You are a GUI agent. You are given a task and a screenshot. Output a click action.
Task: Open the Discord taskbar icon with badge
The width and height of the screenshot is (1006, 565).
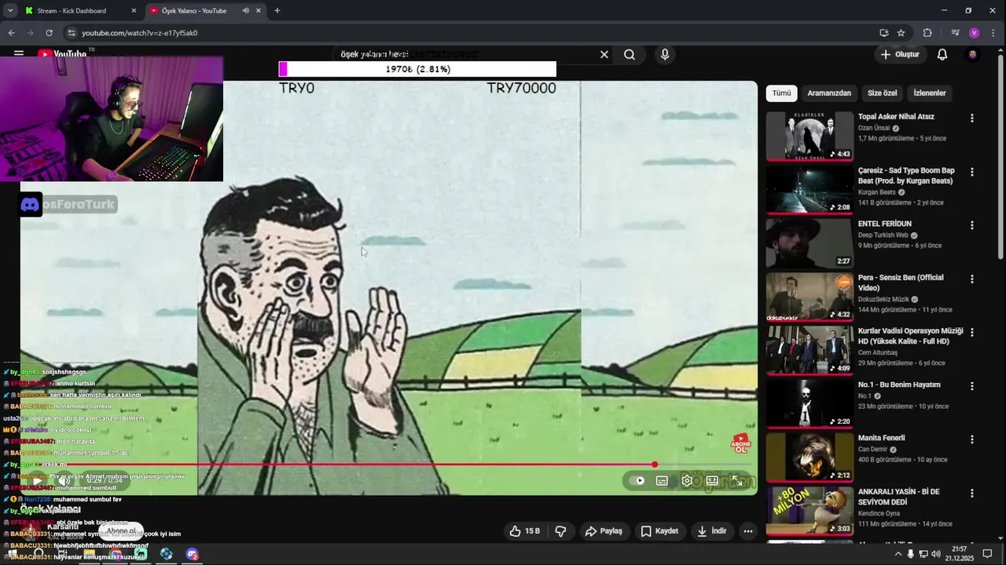(193, 554)
